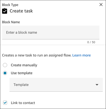Focus the Block Name input field

click(x=51, y=32)
